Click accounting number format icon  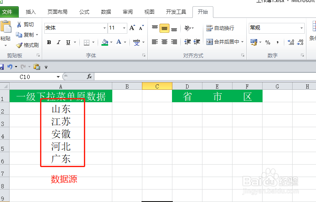(x=253, y=42)
